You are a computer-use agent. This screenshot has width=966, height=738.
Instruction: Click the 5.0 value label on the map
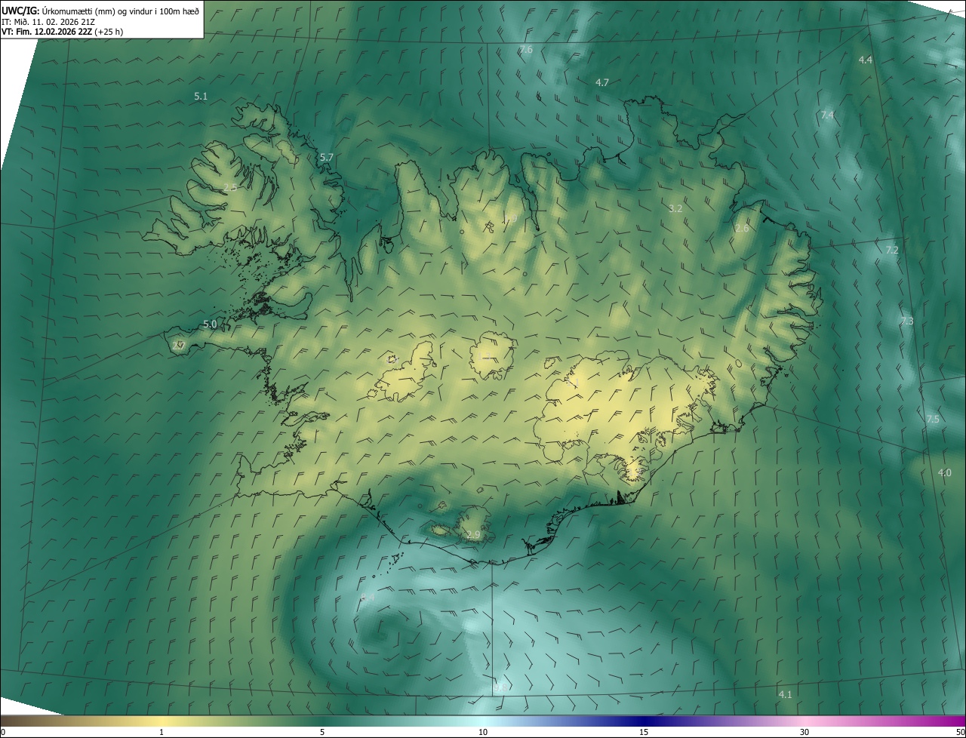coord(210,324)
